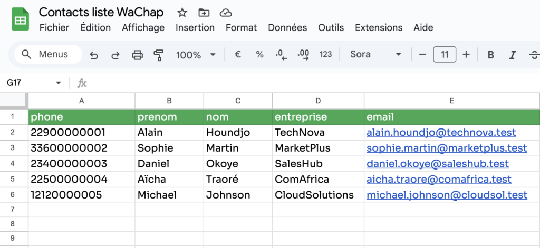Click the move to folder icon
Viewport: 540px width, 248px height.
pyautogui.click(x=204, y=13)
